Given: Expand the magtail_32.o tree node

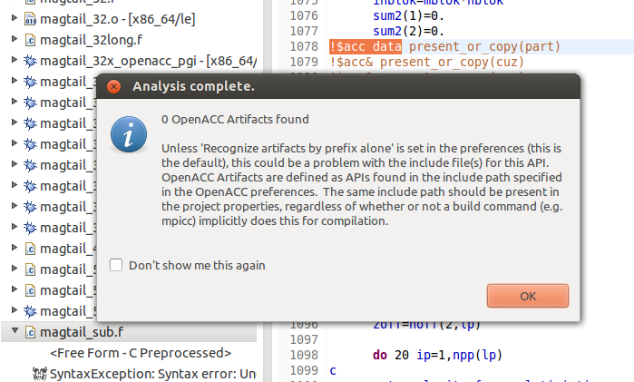Looking at the screenshot, I should (x=15, y=18).
